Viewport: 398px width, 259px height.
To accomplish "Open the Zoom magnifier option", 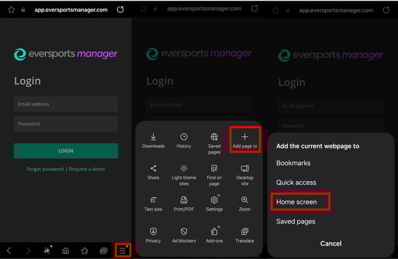I will point(245,203).
